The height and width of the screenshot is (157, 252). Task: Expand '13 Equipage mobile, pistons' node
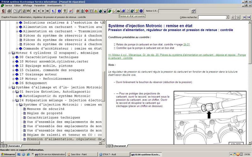pos(13,66)
